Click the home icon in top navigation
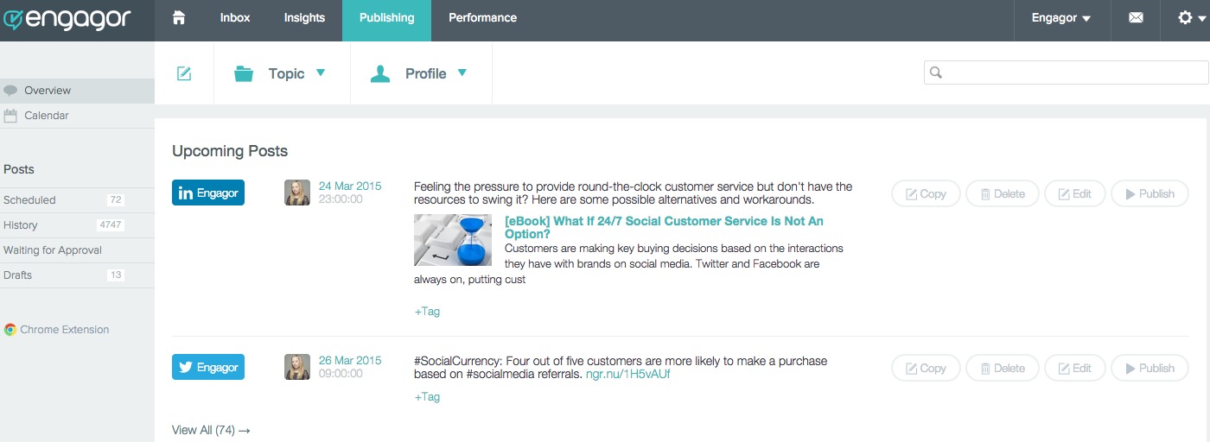 tap(179, 18)
